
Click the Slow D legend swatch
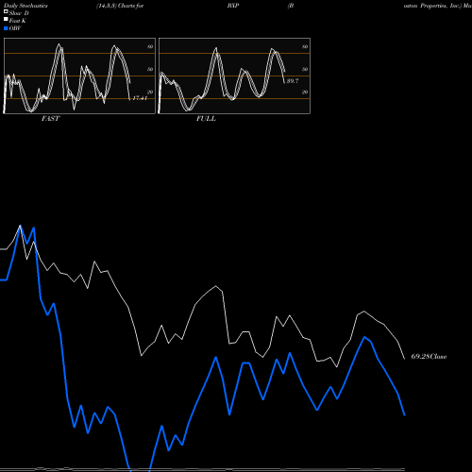tap(6, 11)
